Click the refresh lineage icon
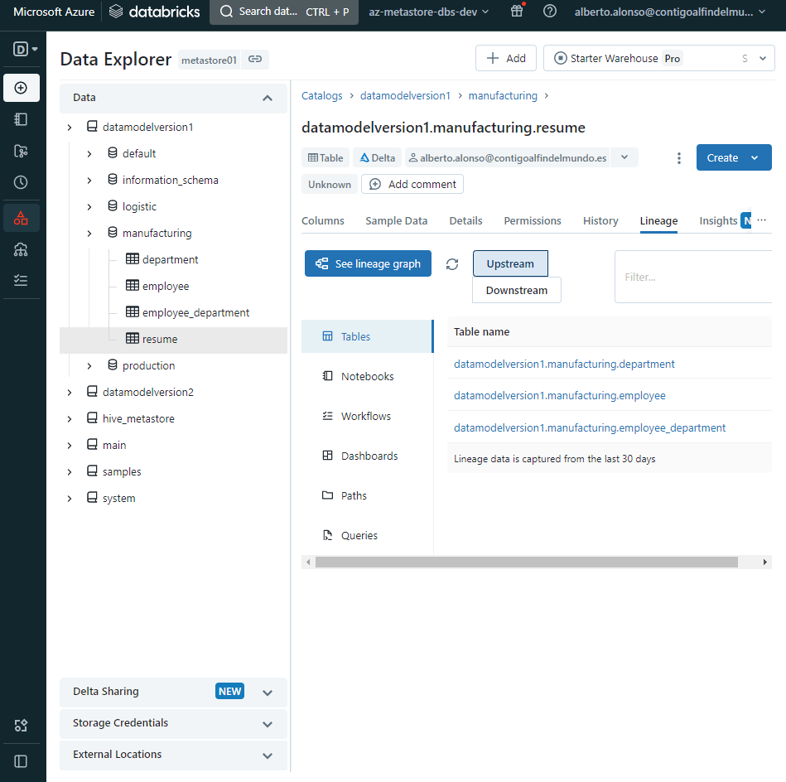786x782 pixels. coord(451,264)
